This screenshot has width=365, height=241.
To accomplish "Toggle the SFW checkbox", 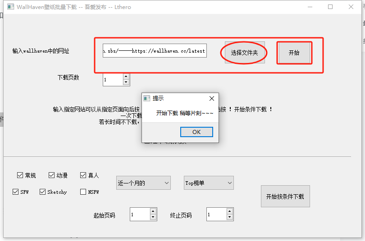I will click(x=15, y=192).
